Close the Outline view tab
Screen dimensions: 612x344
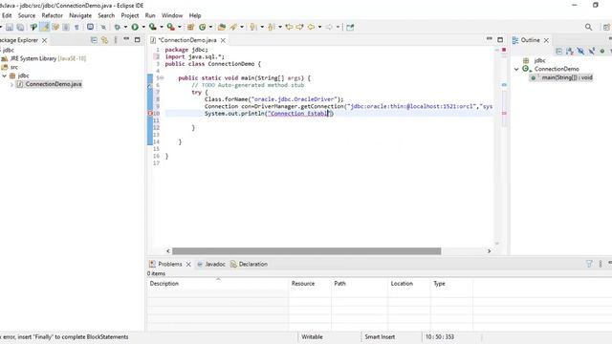coord(546,40)
